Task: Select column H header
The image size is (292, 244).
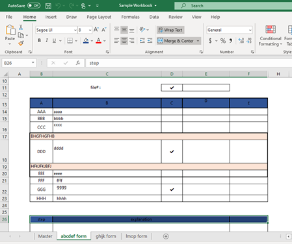Action: (x=278, y=74)
